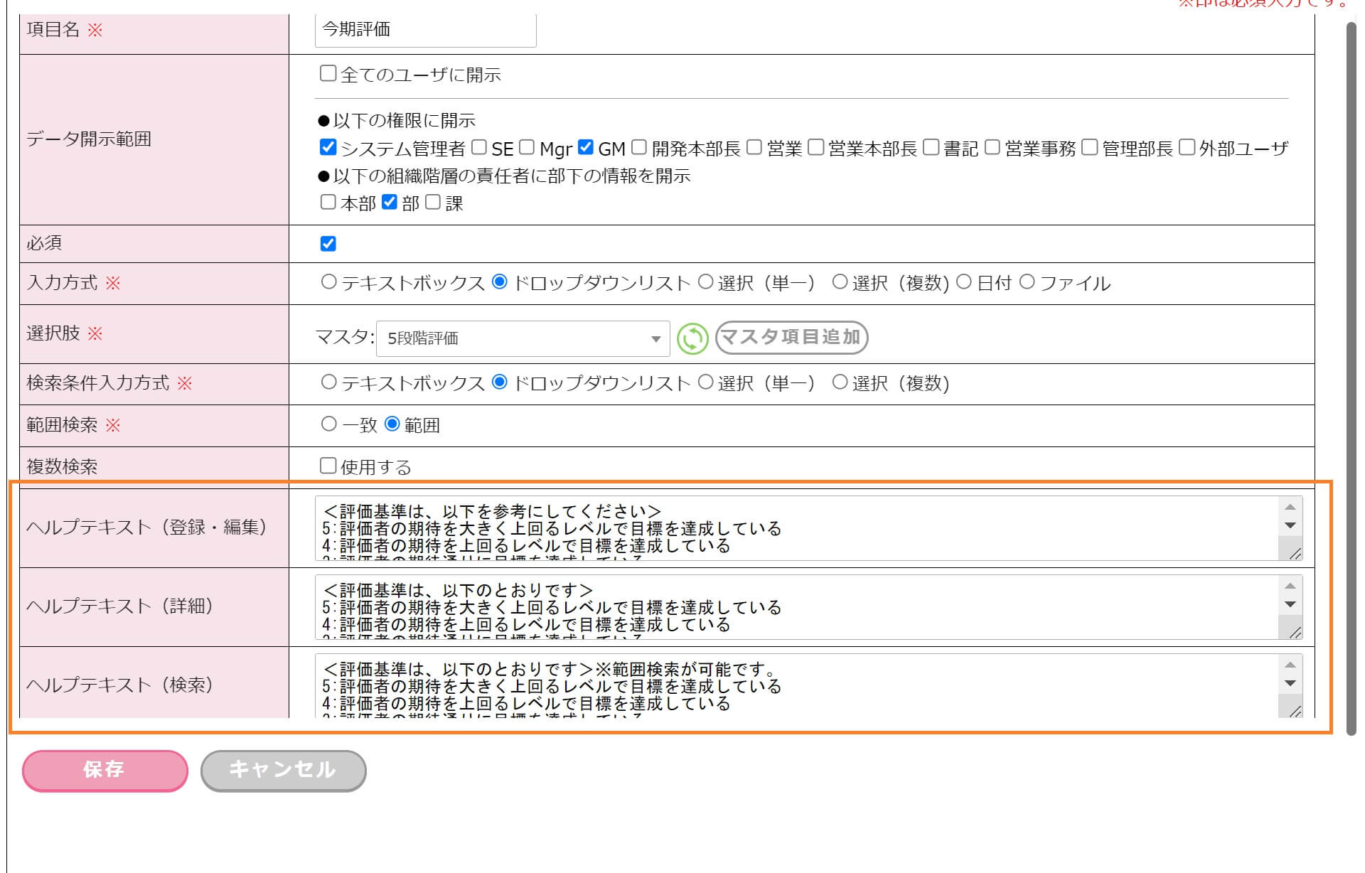This screenshot has width=1365, height=873.
Task: Toggle the GM permission checkbox
Action: click(585, 147)
